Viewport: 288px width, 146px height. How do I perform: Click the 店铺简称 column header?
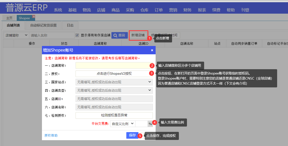100,43
